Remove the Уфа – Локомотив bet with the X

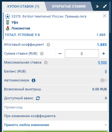pos(105,16)
